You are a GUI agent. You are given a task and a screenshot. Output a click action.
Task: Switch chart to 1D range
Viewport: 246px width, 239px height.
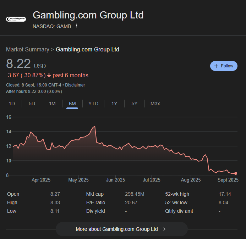pos(12,104)
